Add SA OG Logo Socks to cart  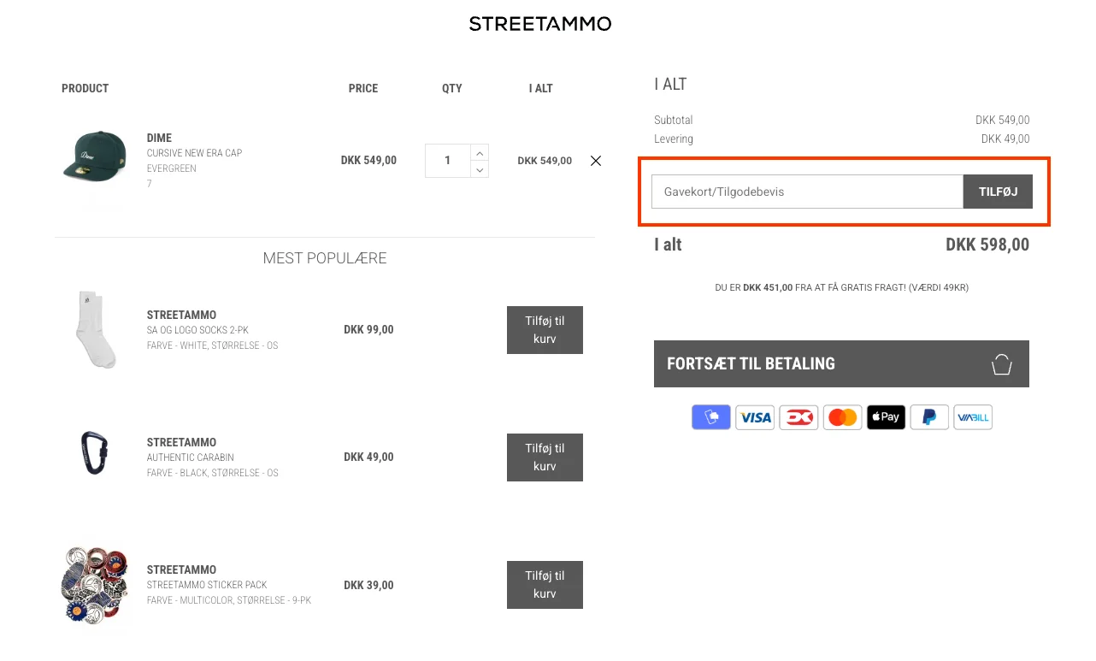[x=545, y=330]
